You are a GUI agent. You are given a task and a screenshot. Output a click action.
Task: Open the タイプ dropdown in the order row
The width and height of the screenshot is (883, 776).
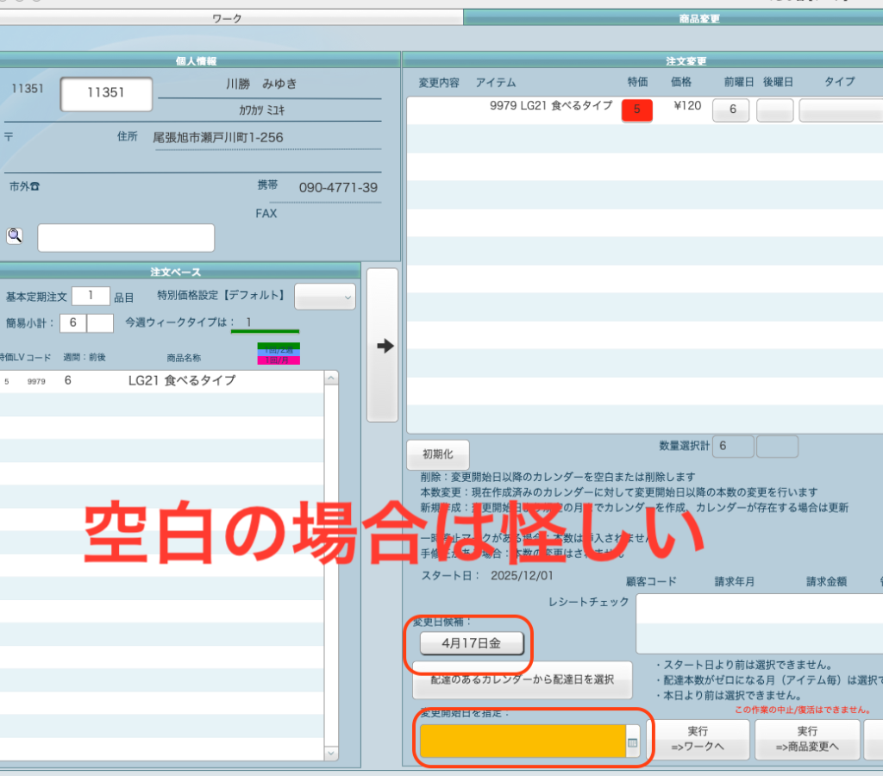(x=841, y=110)
